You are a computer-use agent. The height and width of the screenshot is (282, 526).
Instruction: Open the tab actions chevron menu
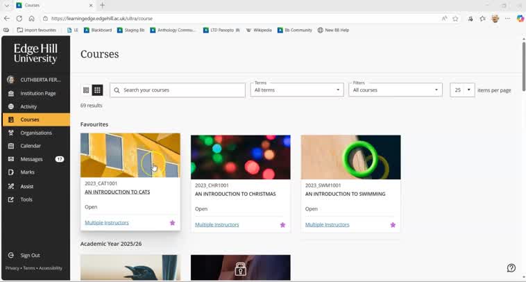[7, 6]
